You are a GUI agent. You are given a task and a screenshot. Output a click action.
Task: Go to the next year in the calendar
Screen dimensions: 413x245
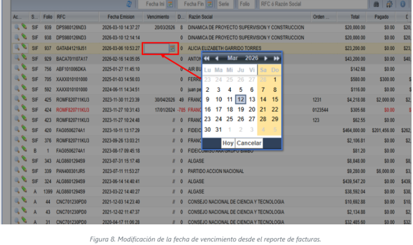(276, 58)
